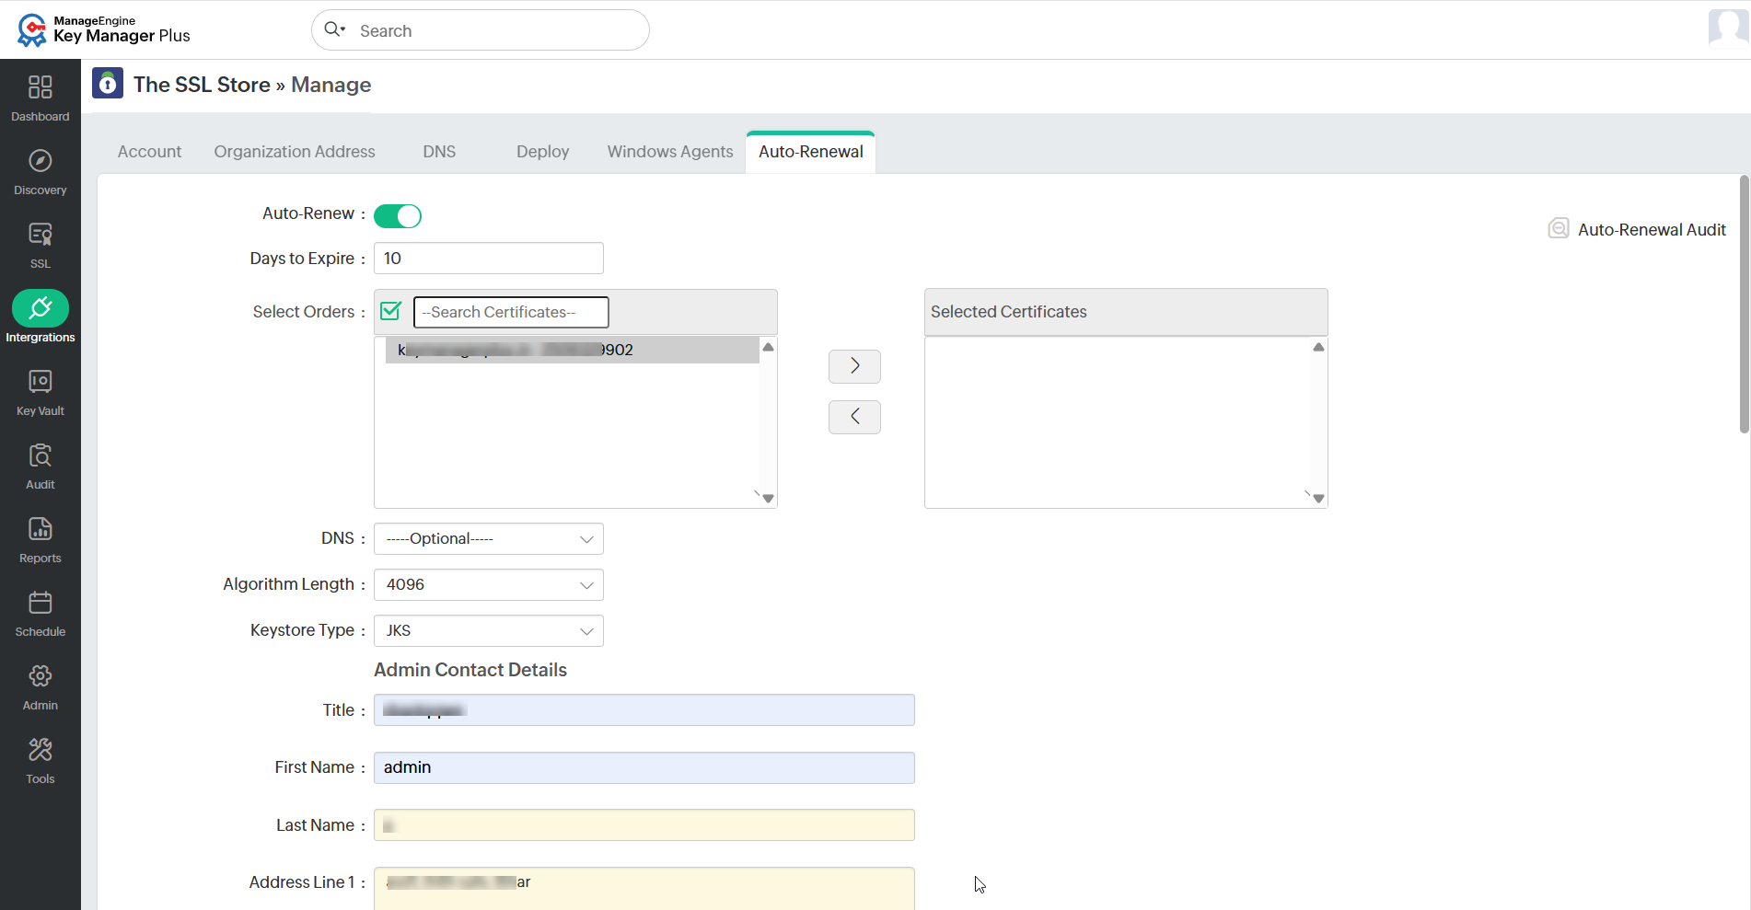Click the Days to Expire field

coord(489,259)
